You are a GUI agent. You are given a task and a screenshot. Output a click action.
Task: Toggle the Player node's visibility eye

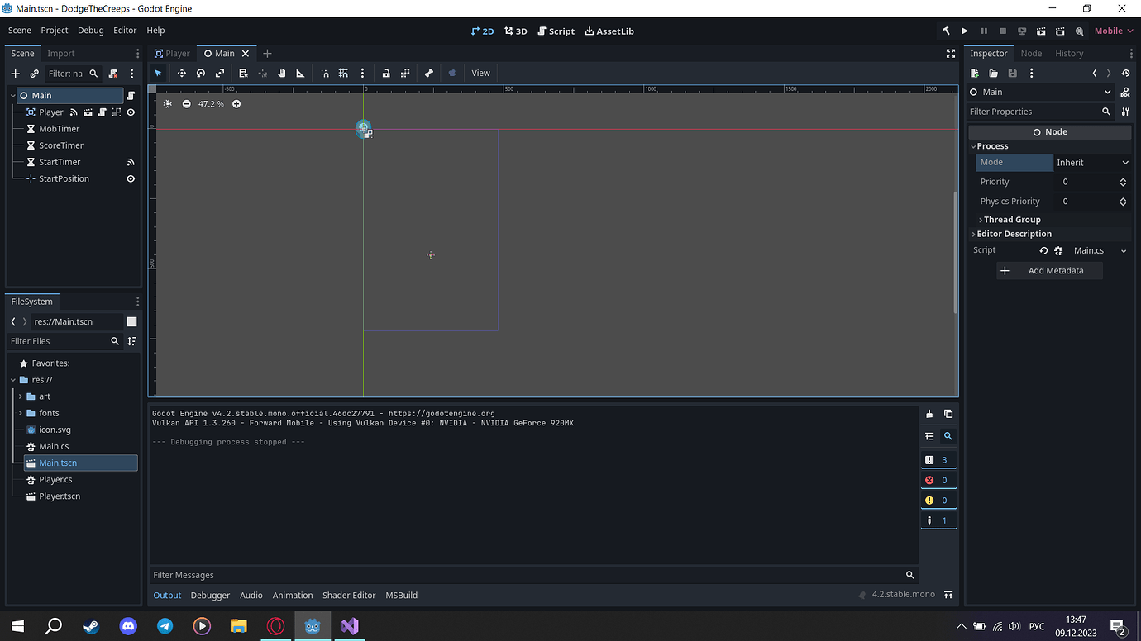[130, 112]
